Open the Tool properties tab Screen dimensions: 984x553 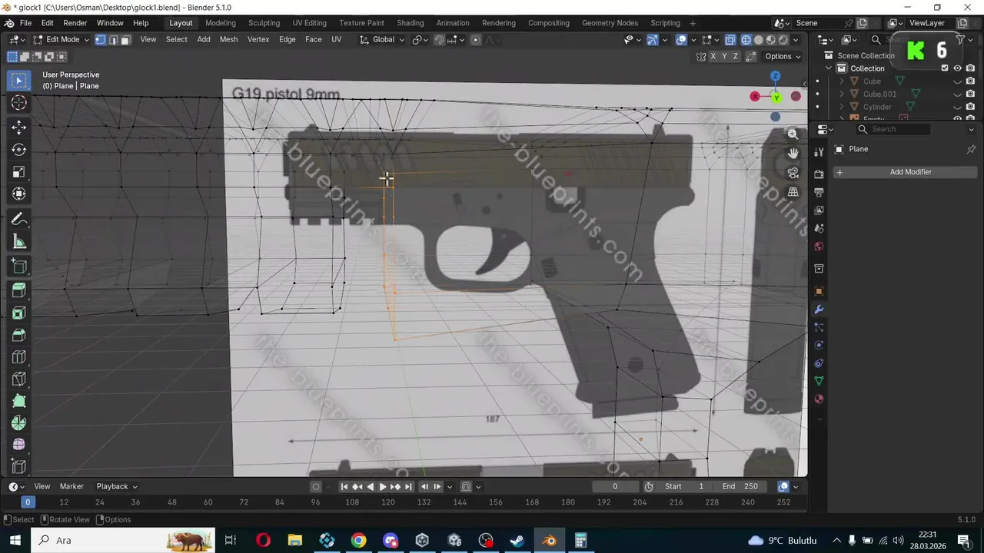pos(819,152)
